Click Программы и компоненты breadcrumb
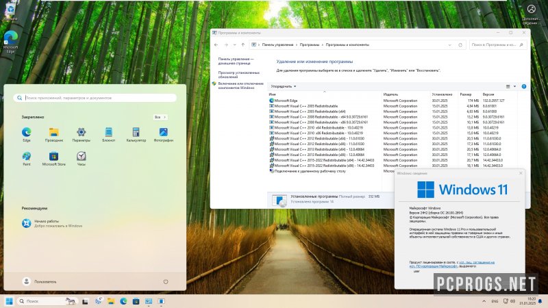 (347, 44)
